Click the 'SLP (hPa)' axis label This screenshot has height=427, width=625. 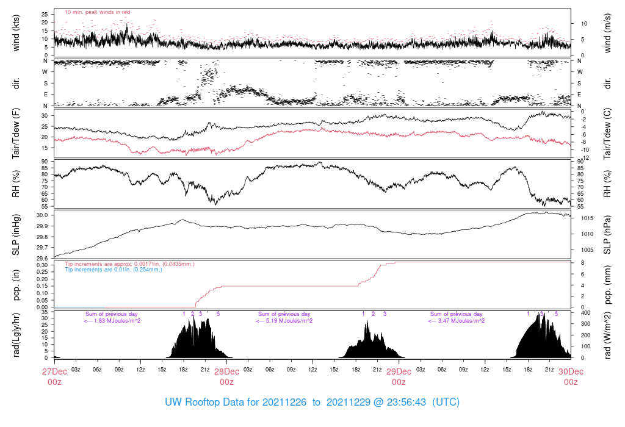[x=607, y=235]
